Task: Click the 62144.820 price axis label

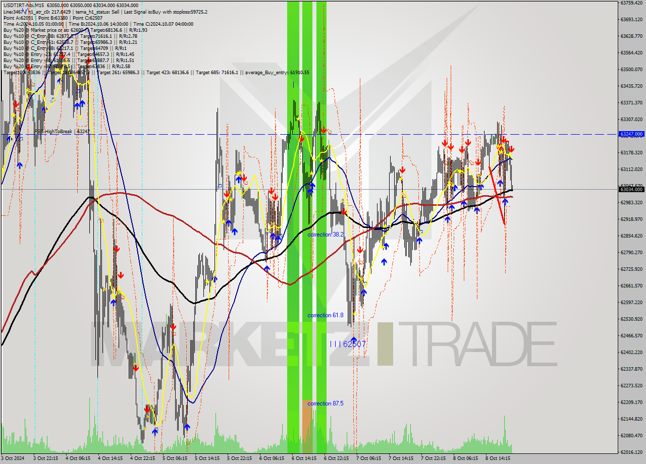Action: (x=631, y=419)
